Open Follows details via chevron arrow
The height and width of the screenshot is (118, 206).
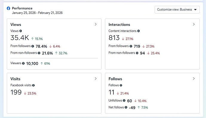(x=194, y=78)
